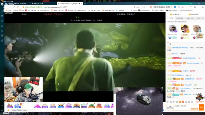This screenshot has height=115, width=205.
Task: Select the treasure chest gift icon
Action: [x=61, y=106]
